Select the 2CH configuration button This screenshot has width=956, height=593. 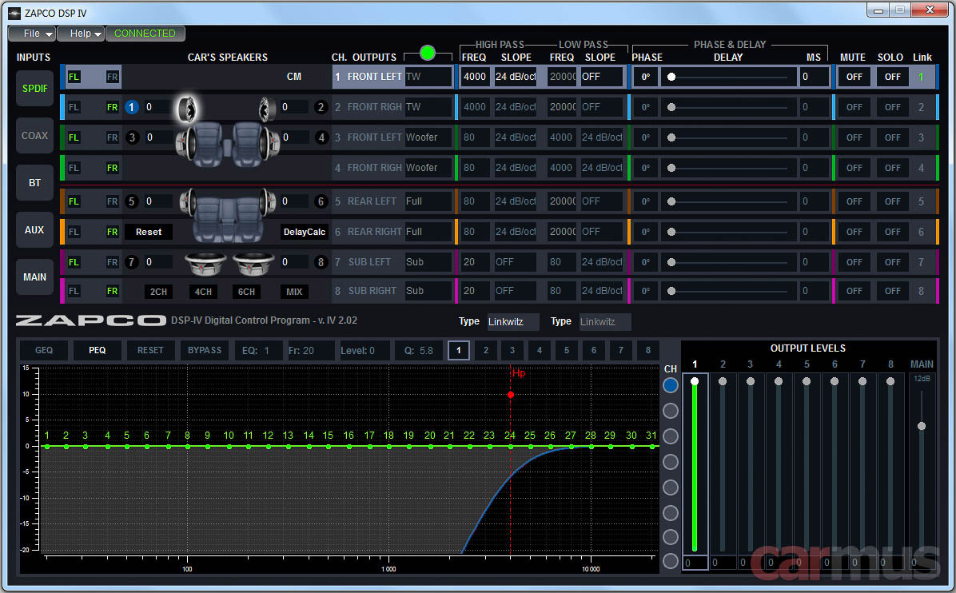(x=158, y=292)
